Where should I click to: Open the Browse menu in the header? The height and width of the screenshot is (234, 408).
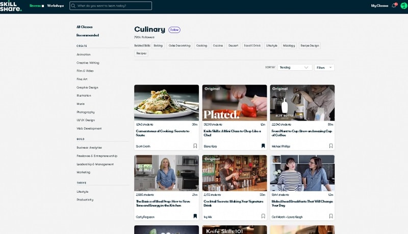37,6
